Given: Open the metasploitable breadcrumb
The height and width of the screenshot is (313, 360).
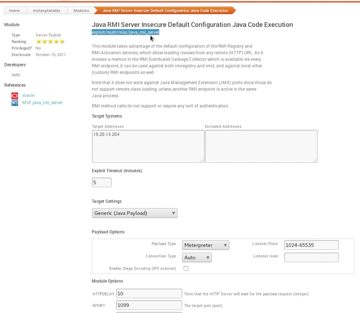Looking at the screenshot, I should point(47,11).
